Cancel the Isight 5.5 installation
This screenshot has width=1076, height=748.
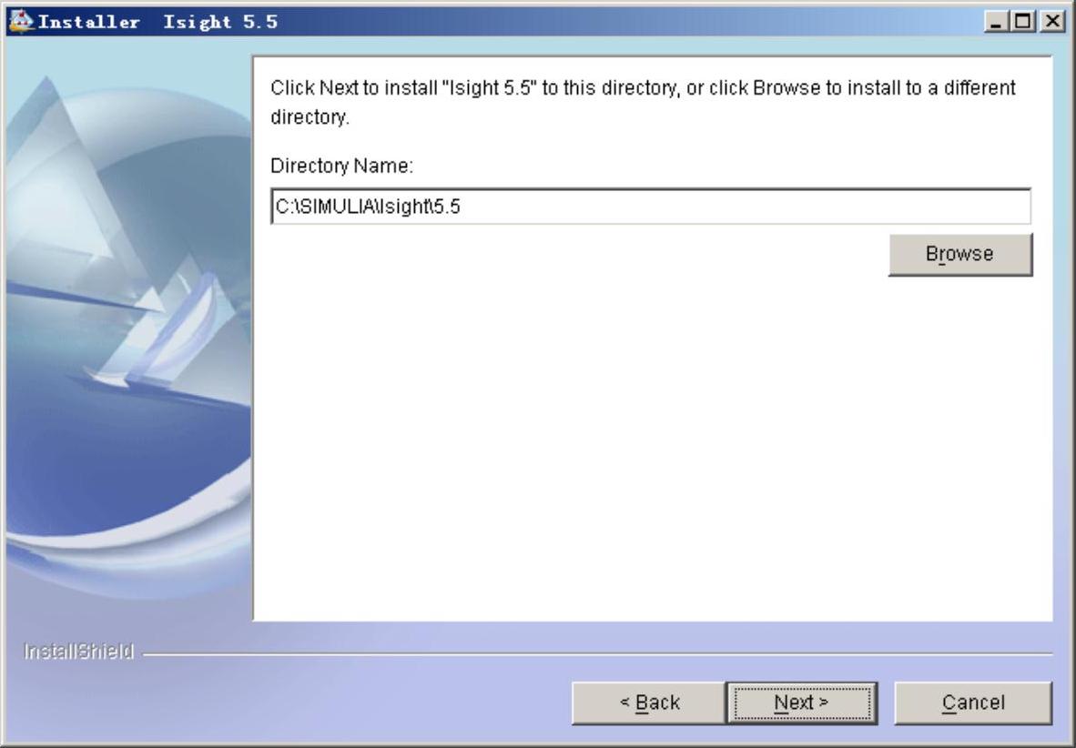pyautogui.click(x=973, y=703)
